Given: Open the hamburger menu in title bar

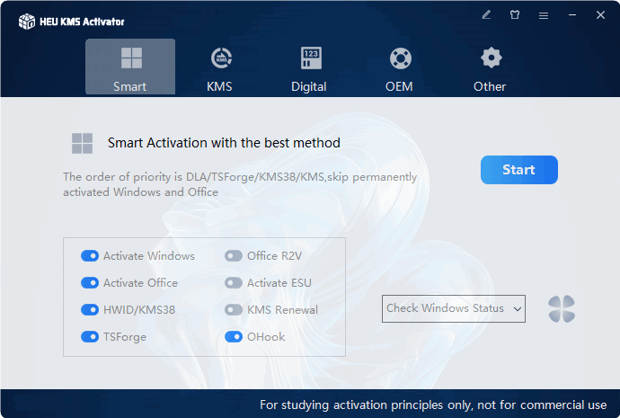Looking at the screenshot, I should point(543,15).
